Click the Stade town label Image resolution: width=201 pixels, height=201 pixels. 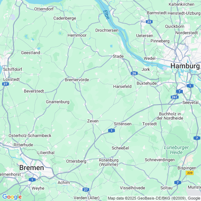[118, 56]
